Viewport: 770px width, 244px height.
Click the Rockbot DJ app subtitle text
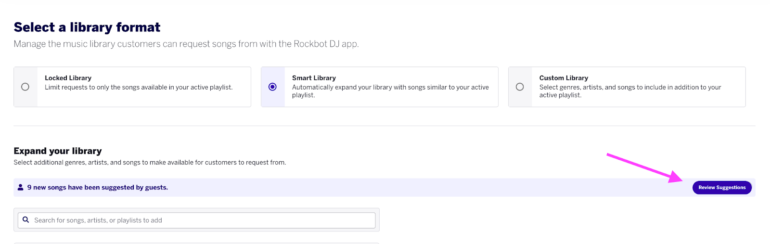point(186,44)
